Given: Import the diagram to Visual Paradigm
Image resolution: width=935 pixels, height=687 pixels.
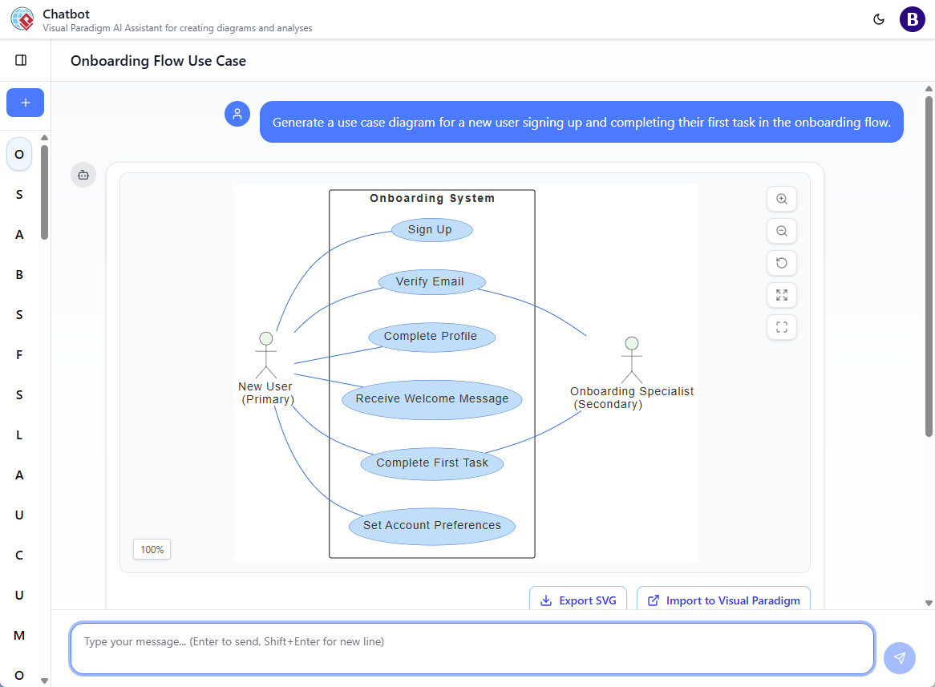Looking at the screenshot, I should [x=722, y=600].
